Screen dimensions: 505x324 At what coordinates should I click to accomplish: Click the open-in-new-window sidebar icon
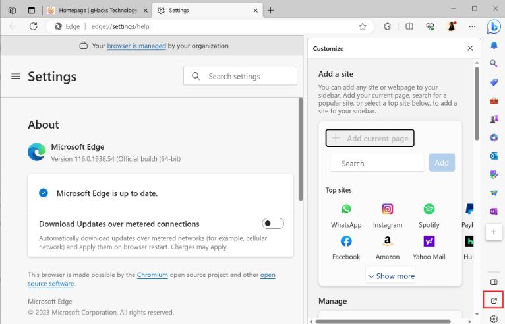494,301
